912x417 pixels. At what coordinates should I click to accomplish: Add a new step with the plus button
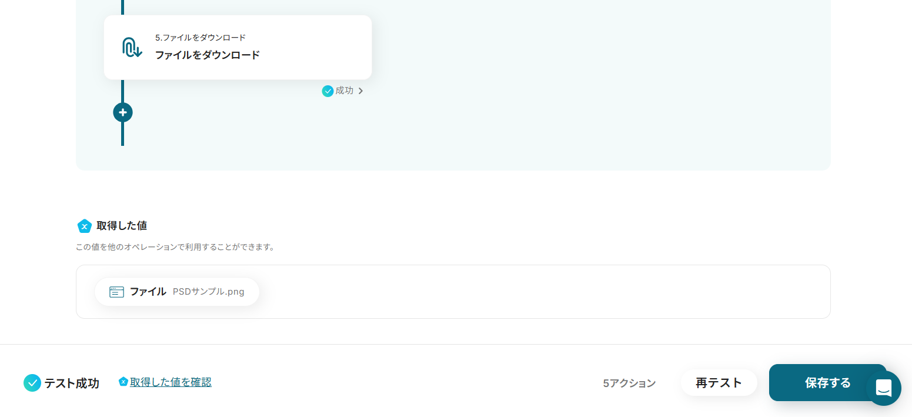[123, 112]
